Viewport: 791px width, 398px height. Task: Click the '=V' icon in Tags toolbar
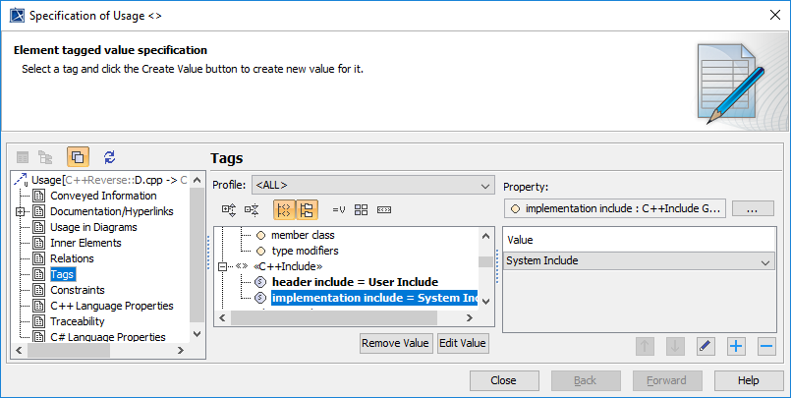pyautogui.click(x=339, y=209)
